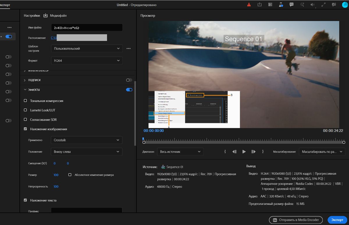Open the file location path link
Image resolution: width=349 pixels, height=225 pixels.
click(54, 38)
